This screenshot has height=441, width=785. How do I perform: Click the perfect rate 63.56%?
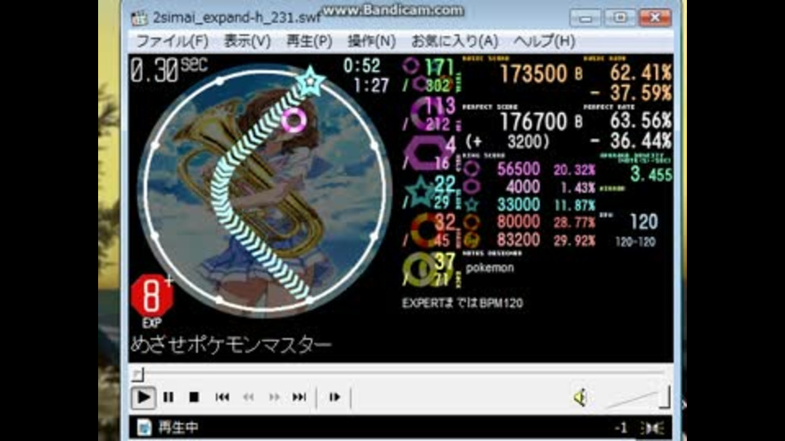[x=640, y=121]
